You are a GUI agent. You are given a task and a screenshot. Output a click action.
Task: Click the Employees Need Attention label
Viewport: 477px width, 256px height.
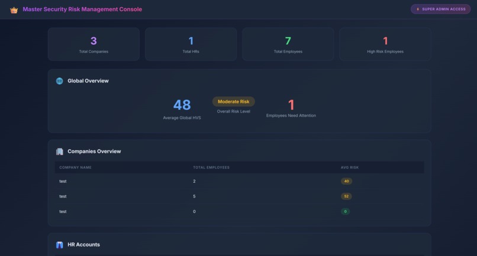pos(291,116)
